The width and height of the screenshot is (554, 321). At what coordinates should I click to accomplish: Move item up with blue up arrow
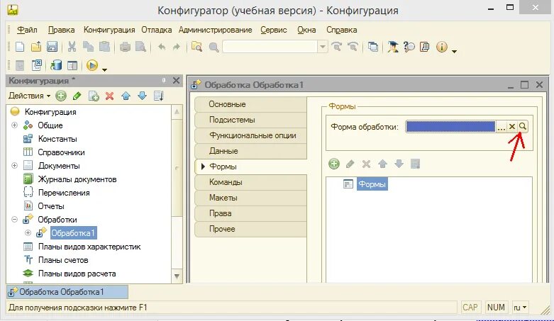click(x=126, y=96)
